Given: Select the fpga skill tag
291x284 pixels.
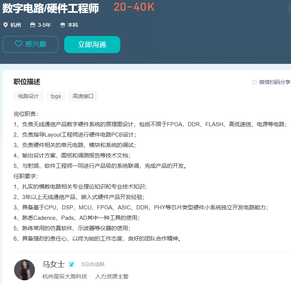Looking at the screenshot, I should tap(56, 96).
